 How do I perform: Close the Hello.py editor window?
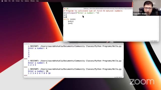[x=64, y=8]
